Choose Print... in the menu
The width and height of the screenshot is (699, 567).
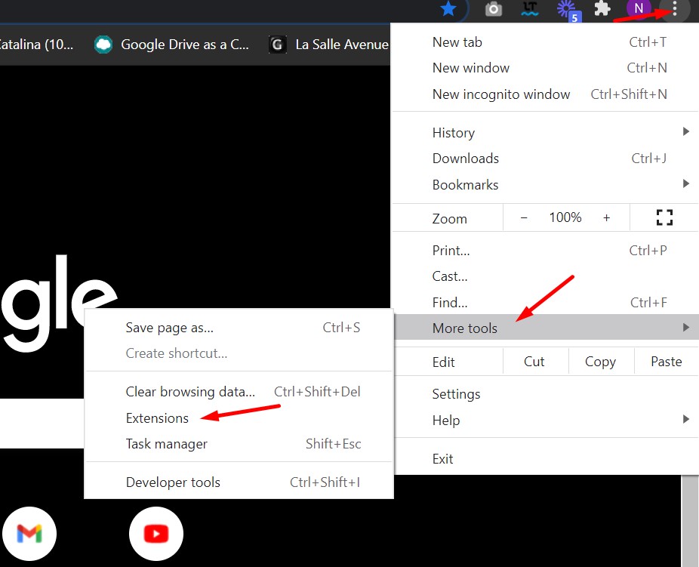click(545, 251)
